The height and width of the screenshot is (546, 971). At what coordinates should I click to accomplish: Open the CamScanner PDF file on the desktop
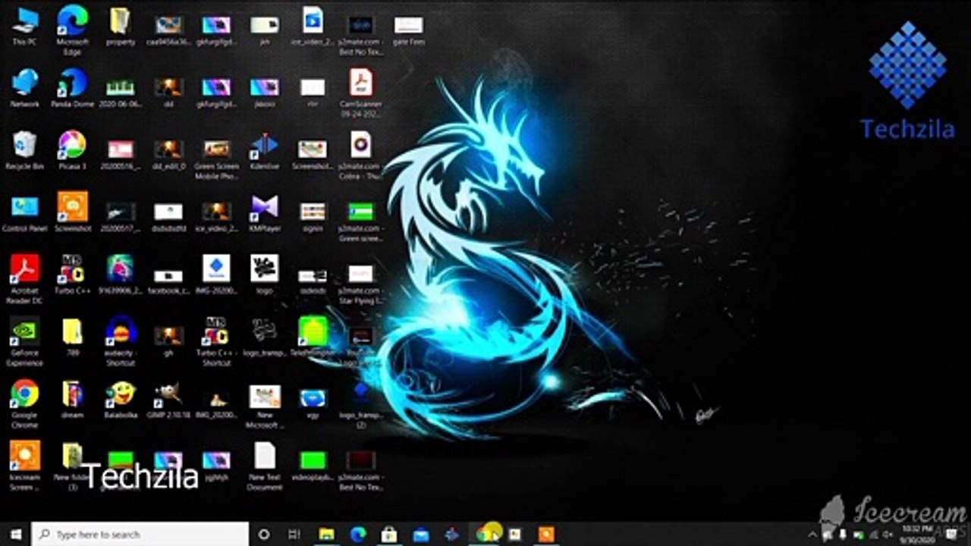point(361,93)
